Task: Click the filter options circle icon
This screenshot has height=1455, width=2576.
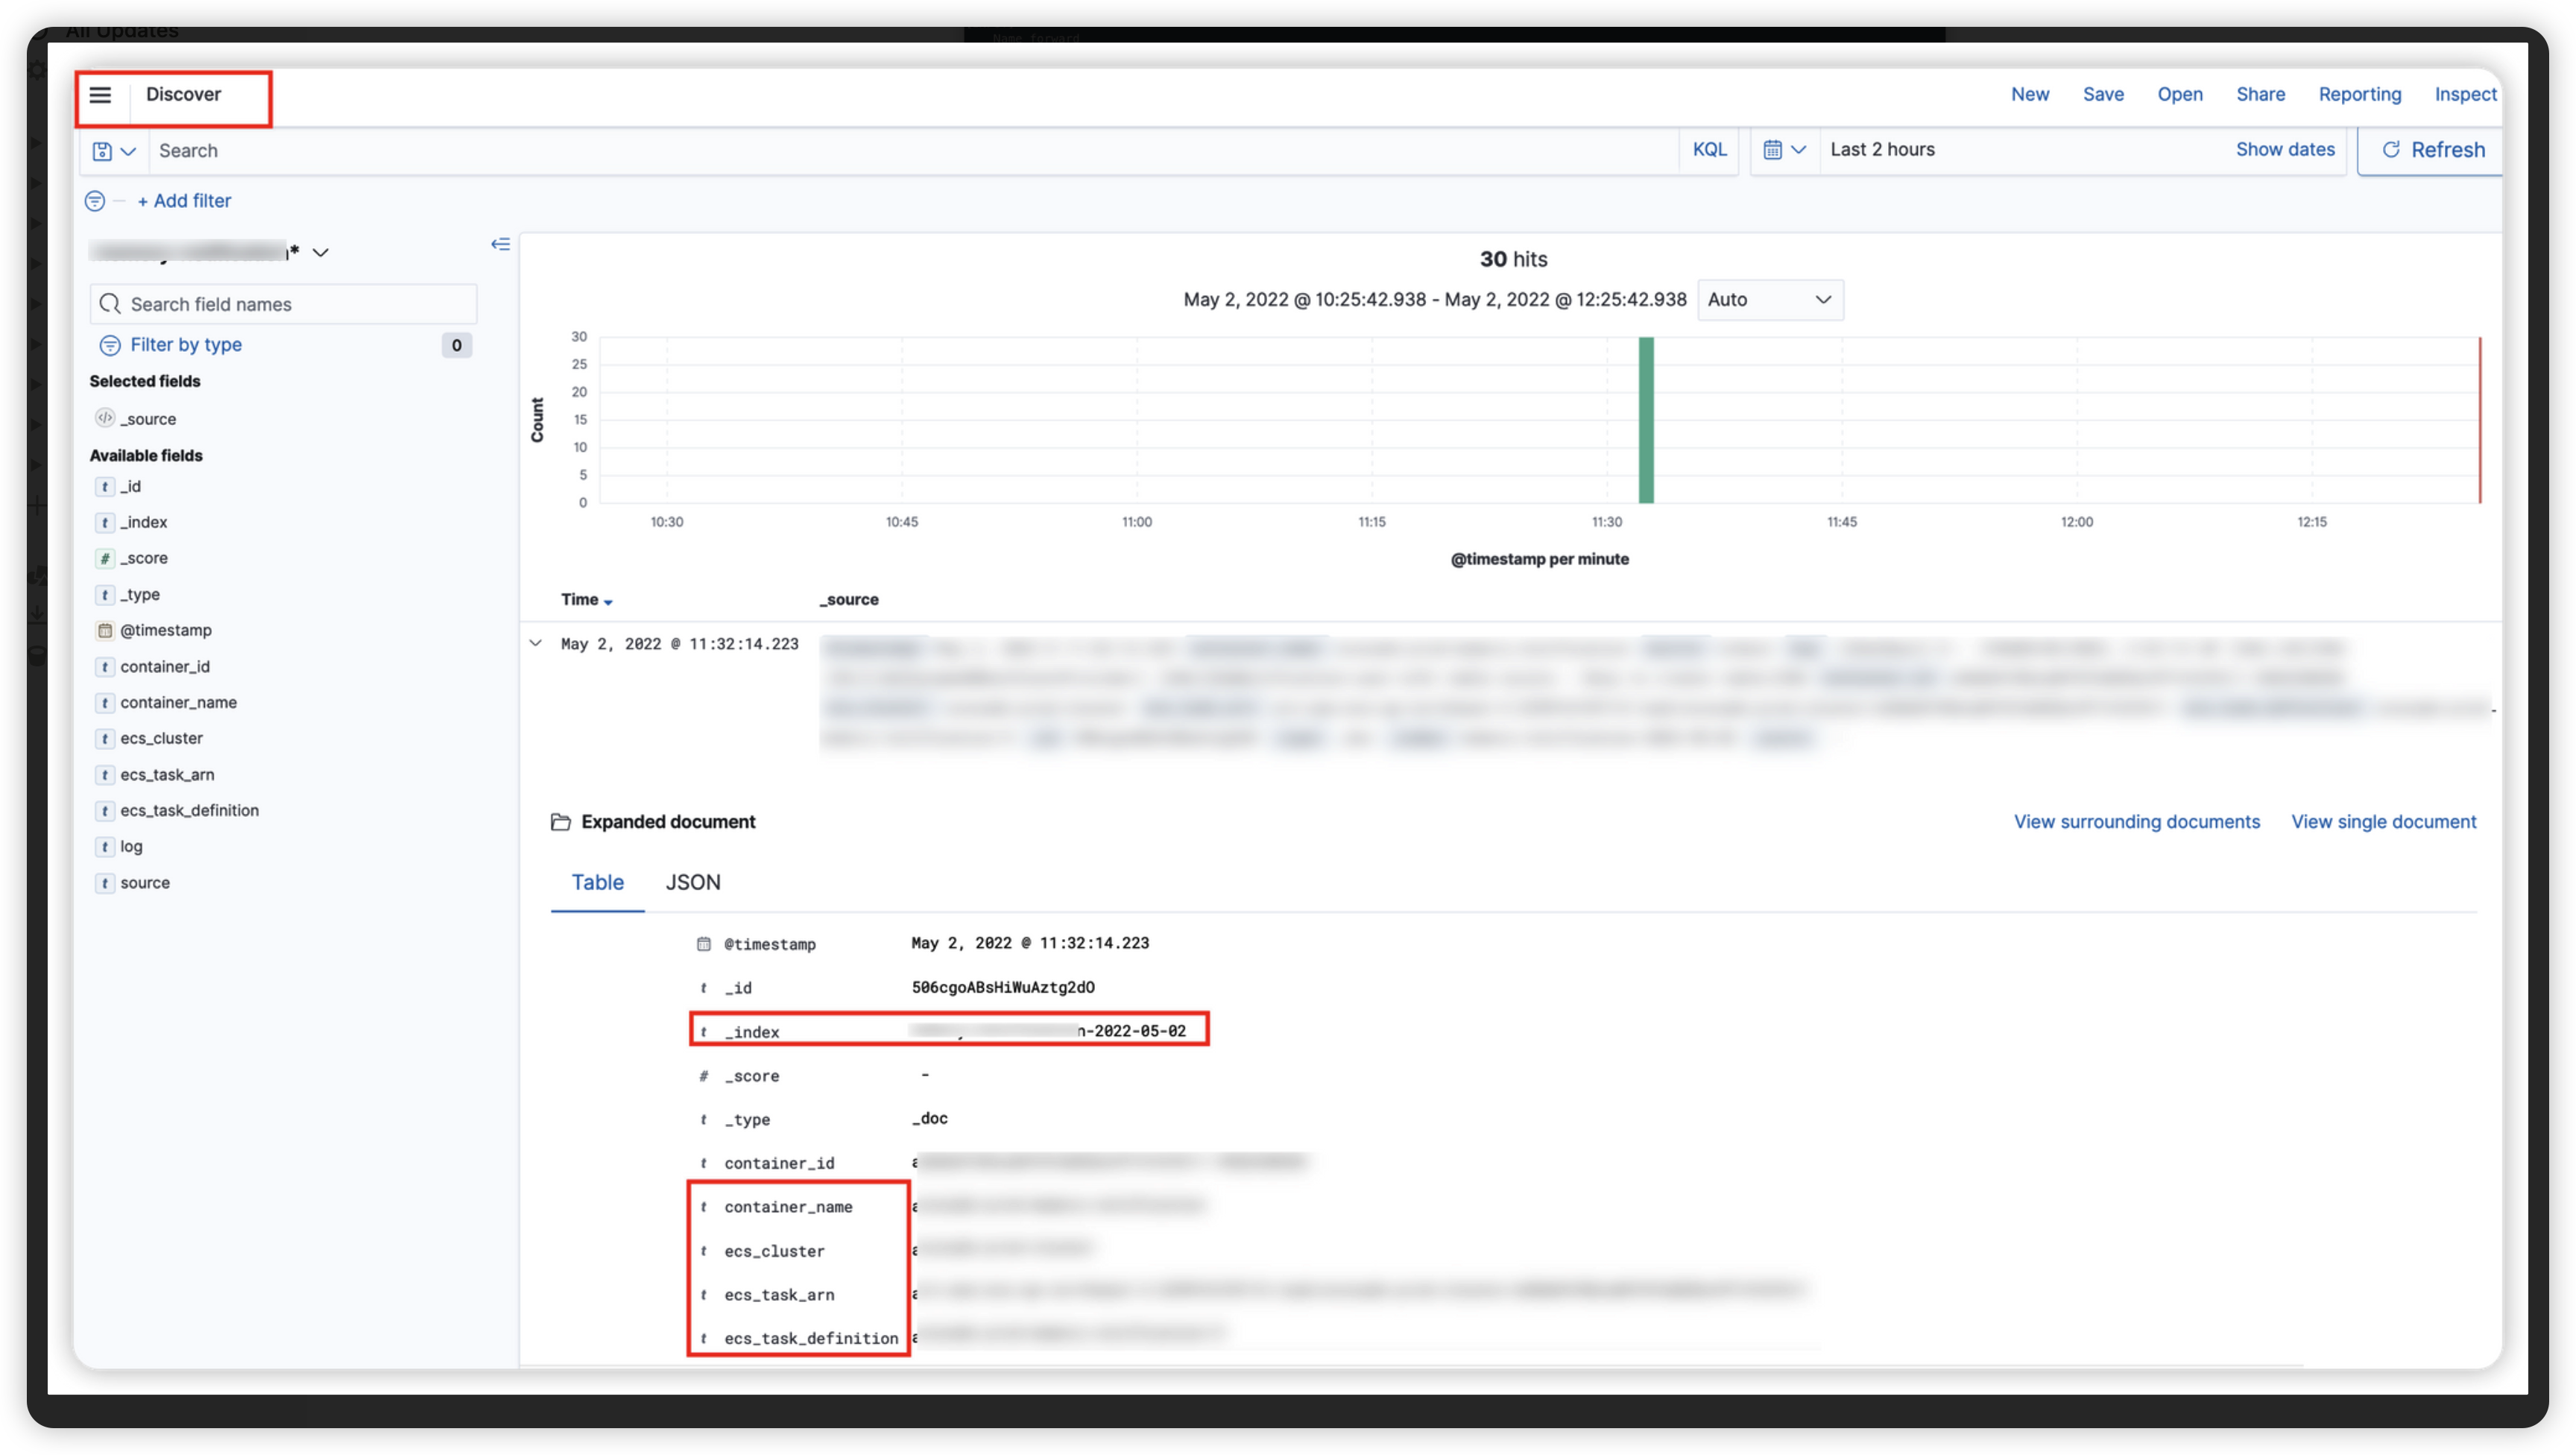Action: pyautogui.click(x=95, y=201)
